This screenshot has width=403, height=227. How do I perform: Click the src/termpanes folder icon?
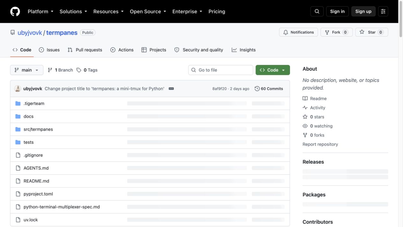(18, 129)
